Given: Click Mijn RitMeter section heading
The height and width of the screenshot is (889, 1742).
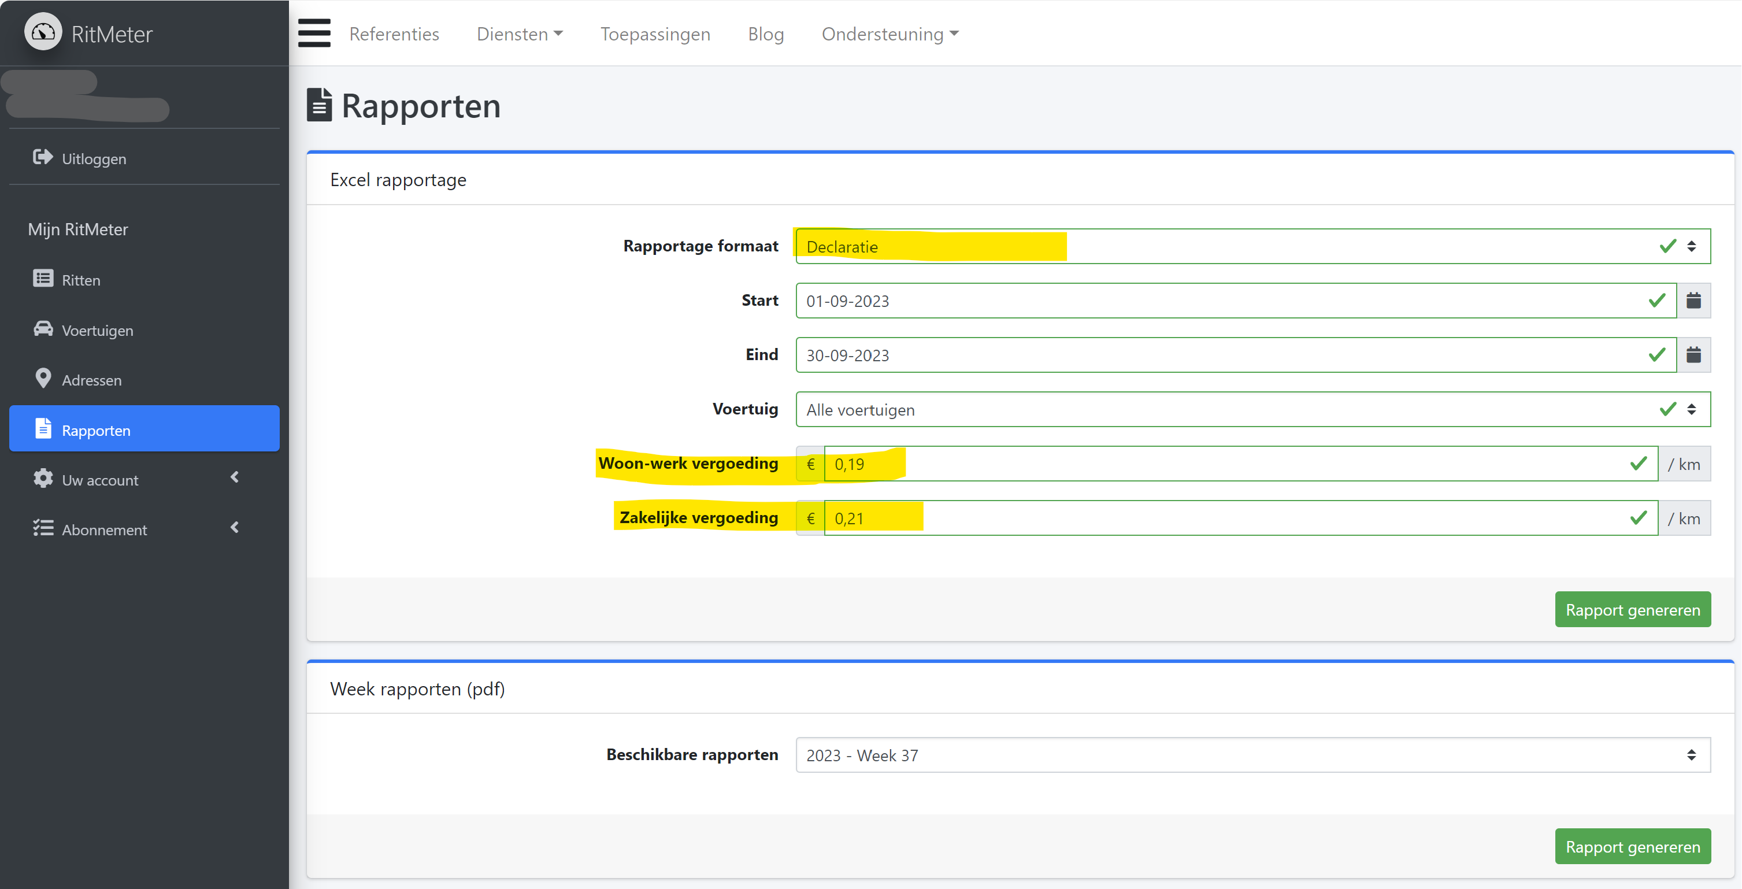Looking at the screenshot, I should 78,229.
